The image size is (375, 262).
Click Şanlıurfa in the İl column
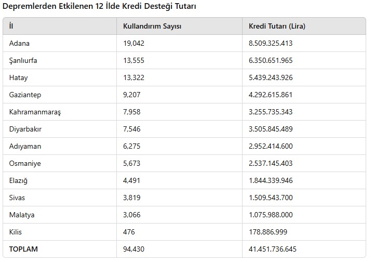coord(23,60)
